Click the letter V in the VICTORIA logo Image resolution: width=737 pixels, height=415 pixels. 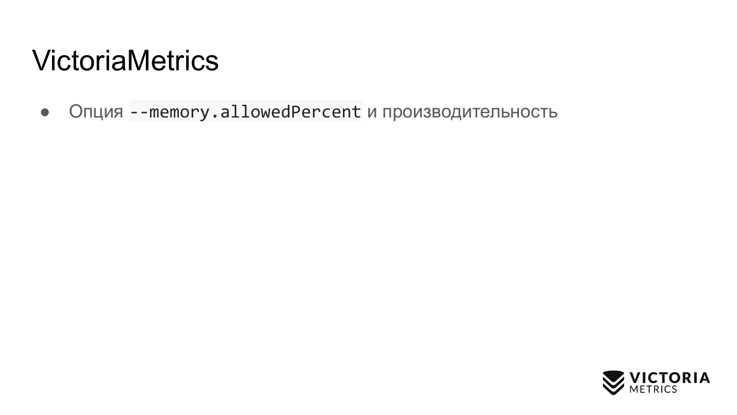tap(635, 378)
